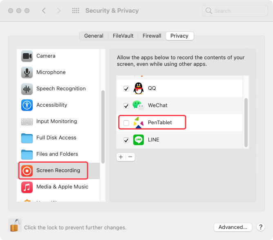Select the Screen Recording category icon
Image resolution: width=273 pixels, height=240 pixels.
tap(27, 170)
